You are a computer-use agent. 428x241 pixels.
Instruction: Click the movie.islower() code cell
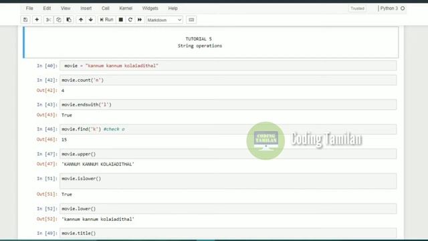coord(228,181)
